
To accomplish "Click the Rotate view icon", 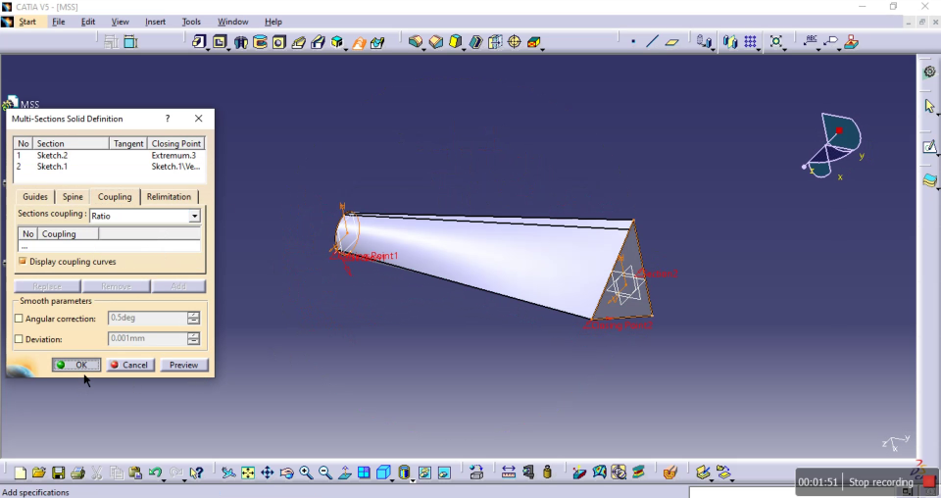I will 286,473.
